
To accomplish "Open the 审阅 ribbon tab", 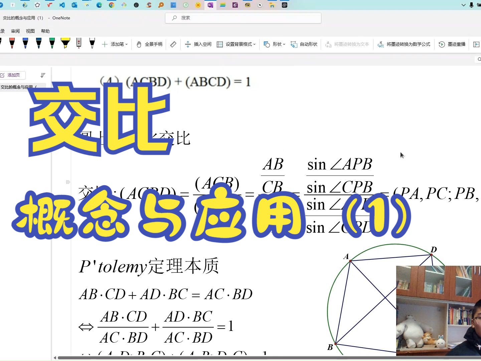I will [x=15, y=31].
